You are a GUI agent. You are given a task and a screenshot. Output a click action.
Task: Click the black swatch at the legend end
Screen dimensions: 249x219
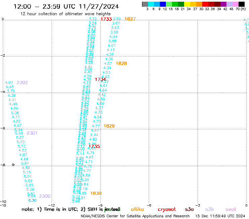(242, 4)
